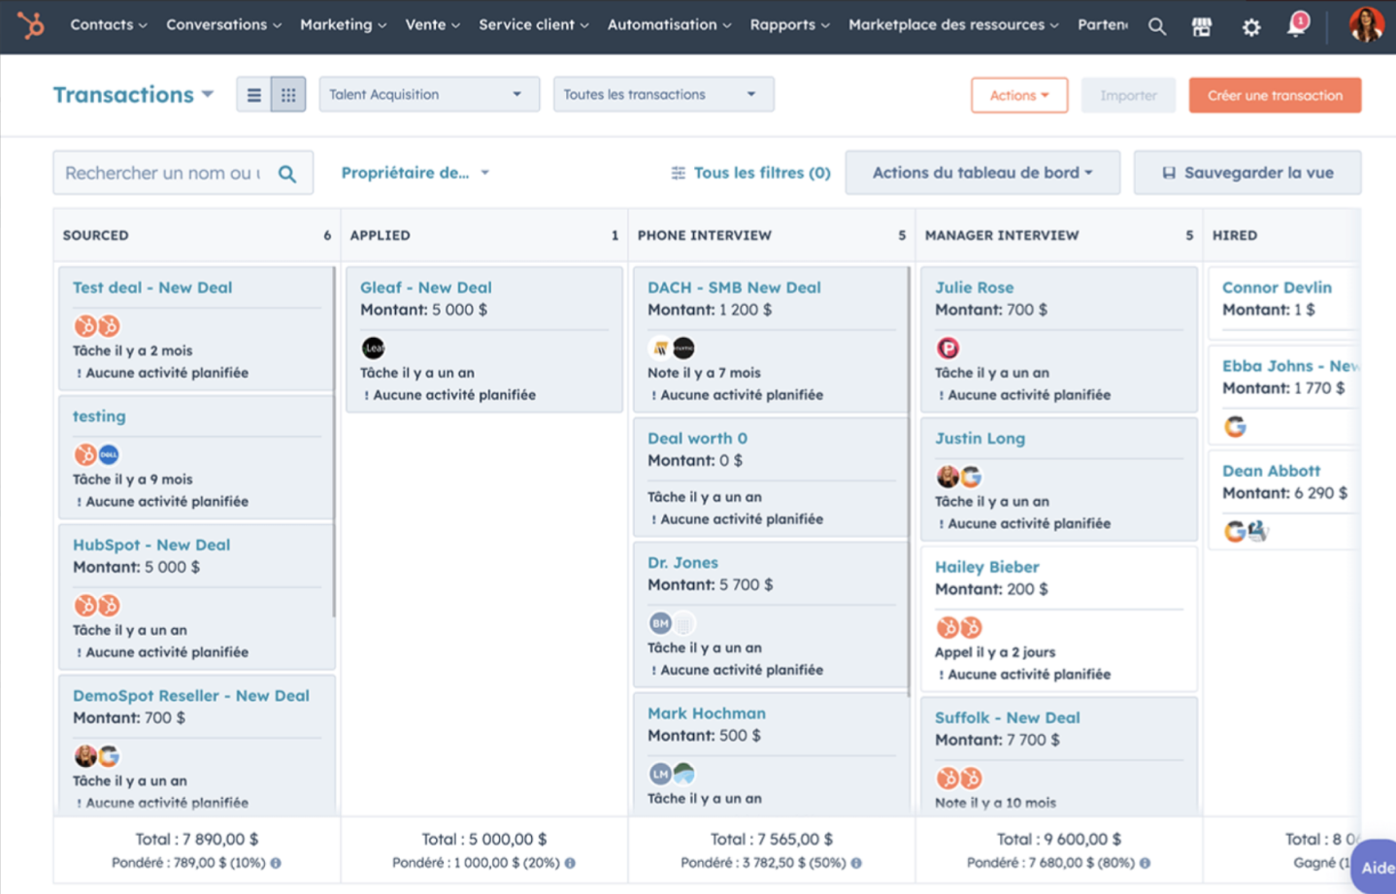Open the Tous les filtres panel
The width and height of the screenshot is (1396, 894).
coord(749,173)
